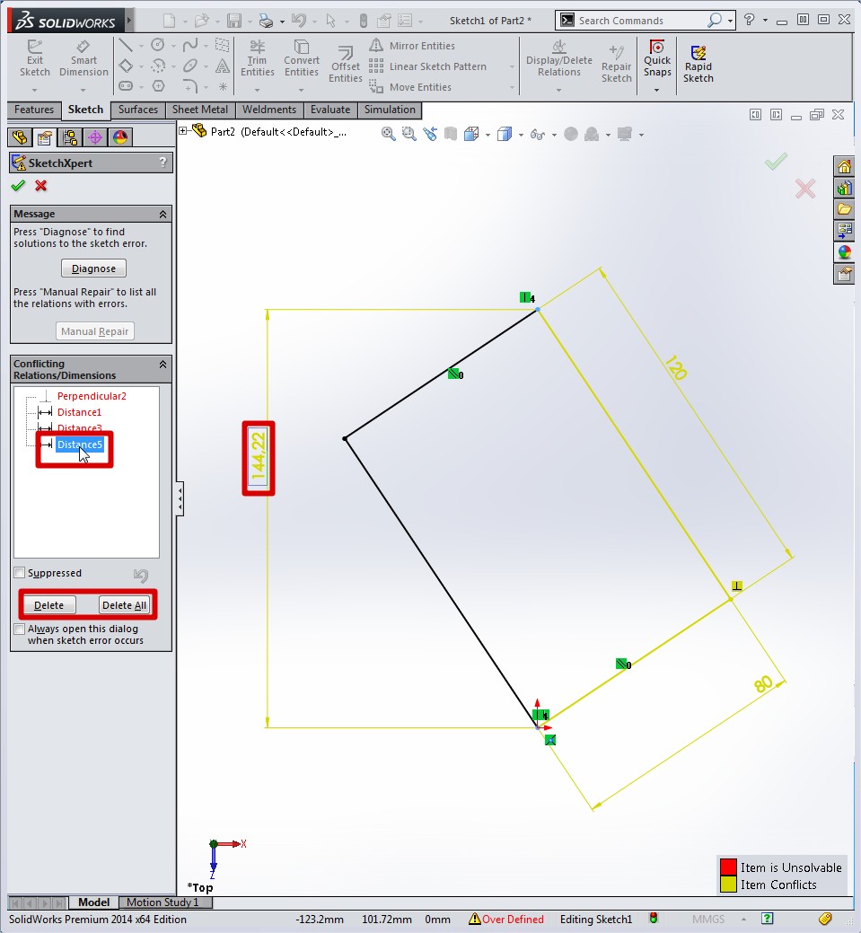Collapse the Message section
This screenshot has width=861, height=933.
point(163,214)
